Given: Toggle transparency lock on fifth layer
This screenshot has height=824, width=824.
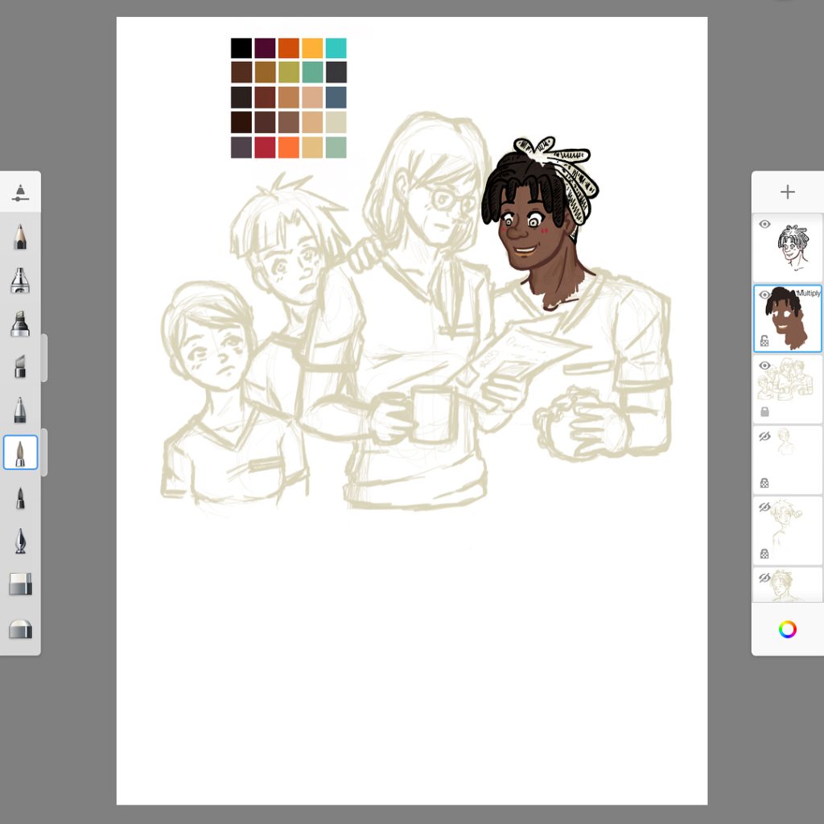Looking at the screenshot, I should pos(764,554).
